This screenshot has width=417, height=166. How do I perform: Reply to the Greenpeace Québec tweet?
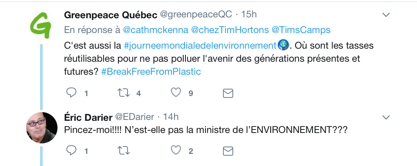click(x=71, y=93)
